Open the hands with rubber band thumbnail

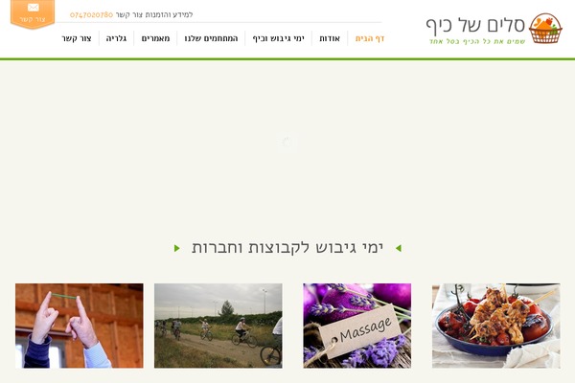pyautogui.click(x=80, y=326)
